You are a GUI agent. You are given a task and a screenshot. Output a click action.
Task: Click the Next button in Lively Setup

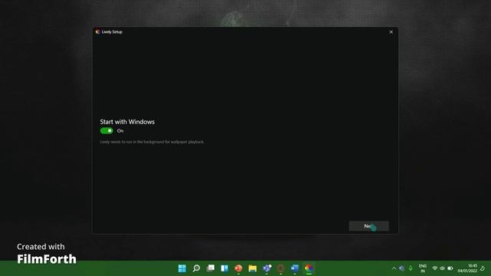[369, 226]
